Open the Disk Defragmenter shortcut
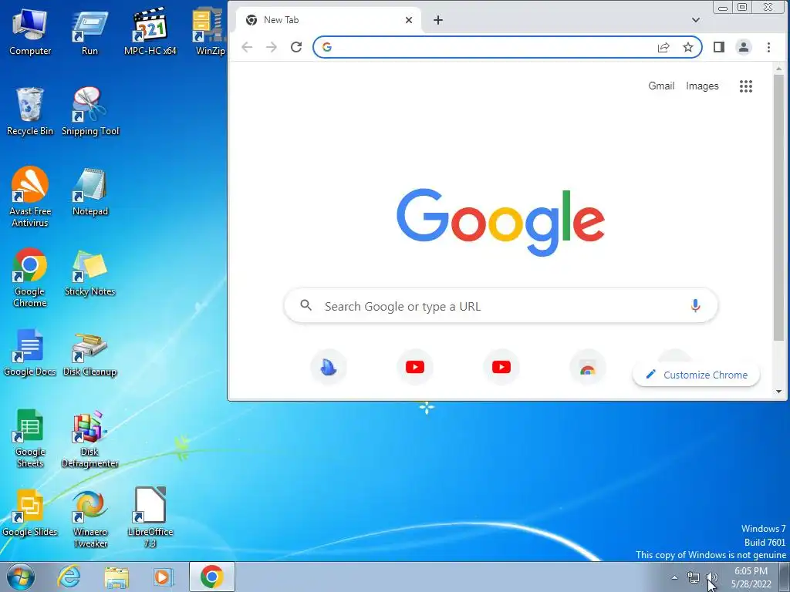This screenshot has height=592, width=790. point(89,439)
